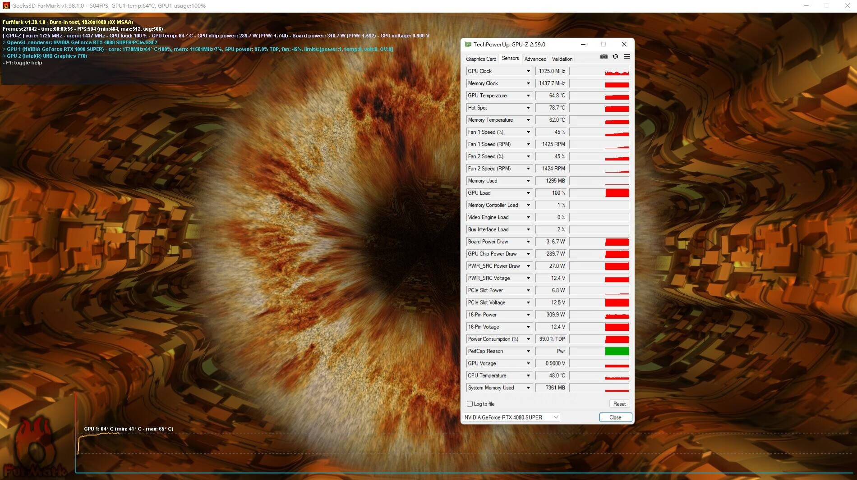
Task: Click the PerfCap Reason Pwr value
Action: (x=551, y=351)
